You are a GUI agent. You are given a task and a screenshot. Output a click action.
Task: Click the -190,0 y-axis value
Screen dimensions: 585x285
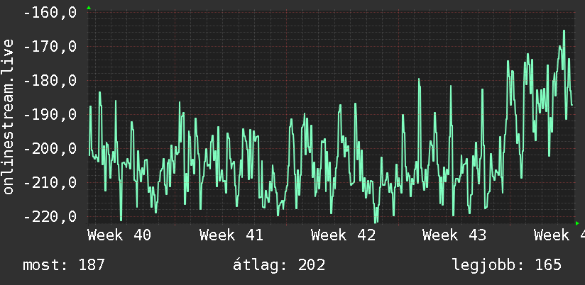(50, 115)
